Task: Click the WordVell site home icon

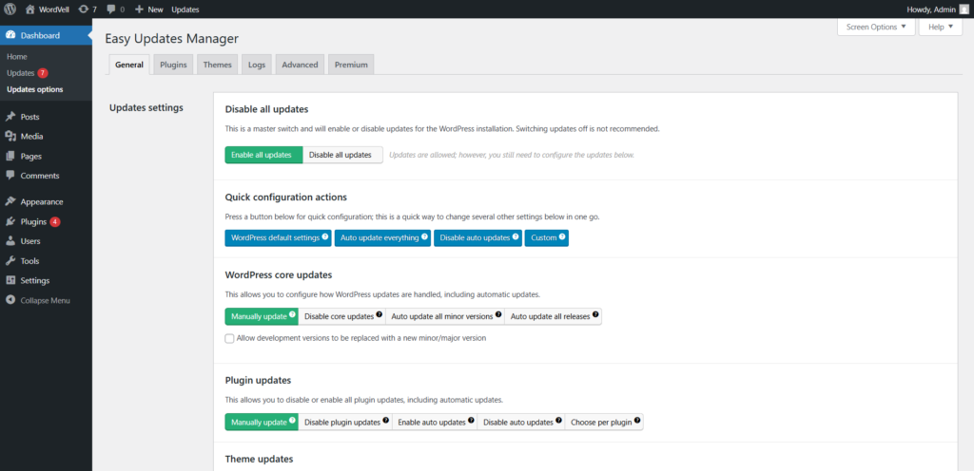Action: (x=29, y=9)
